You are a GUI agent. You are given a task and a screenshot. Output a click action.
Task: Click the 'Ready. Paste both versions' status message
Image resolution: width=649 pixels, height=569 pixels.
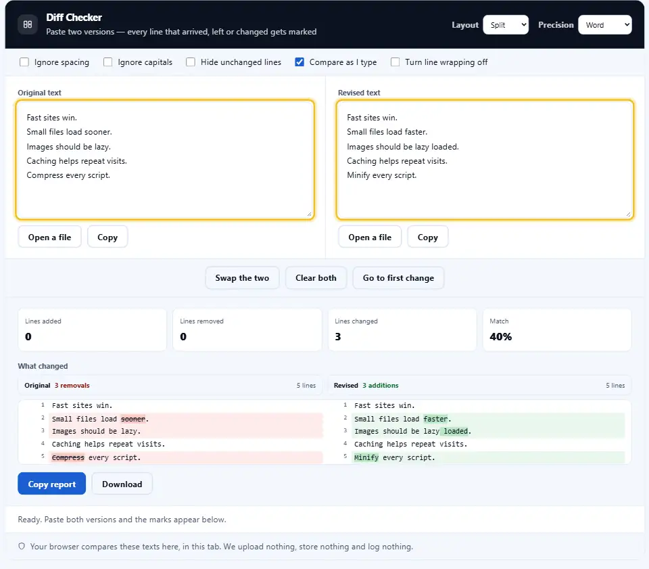122,520
